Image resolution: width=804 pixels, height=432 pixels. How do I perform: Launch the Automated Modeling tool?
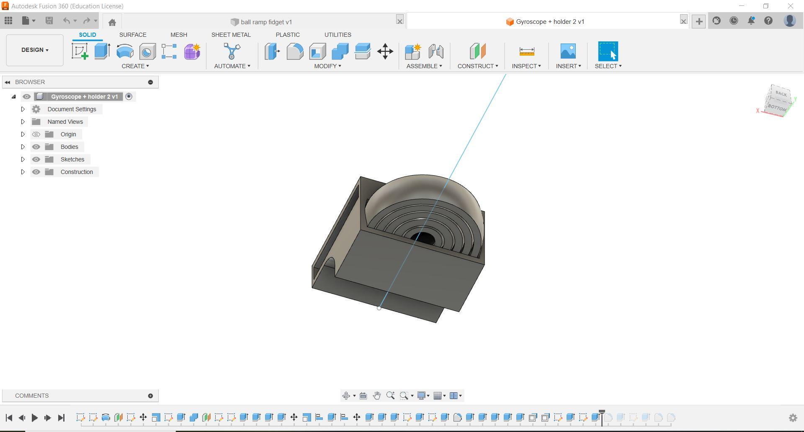click(232, 51)
